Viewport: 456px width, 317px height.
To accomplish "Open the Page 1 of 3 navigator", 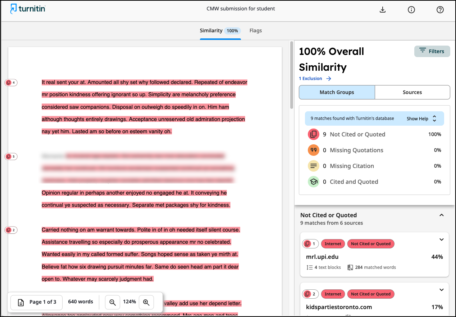I will coord(36,302).
